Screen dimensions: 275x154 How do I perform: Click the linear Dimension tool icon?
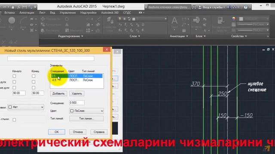[x=184, y=19]
